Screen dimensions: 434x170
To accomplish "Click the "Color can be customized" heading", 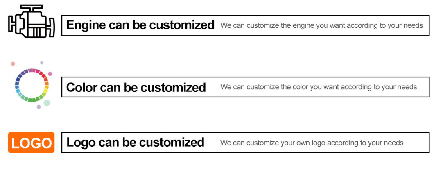I will tap(136, 87).
